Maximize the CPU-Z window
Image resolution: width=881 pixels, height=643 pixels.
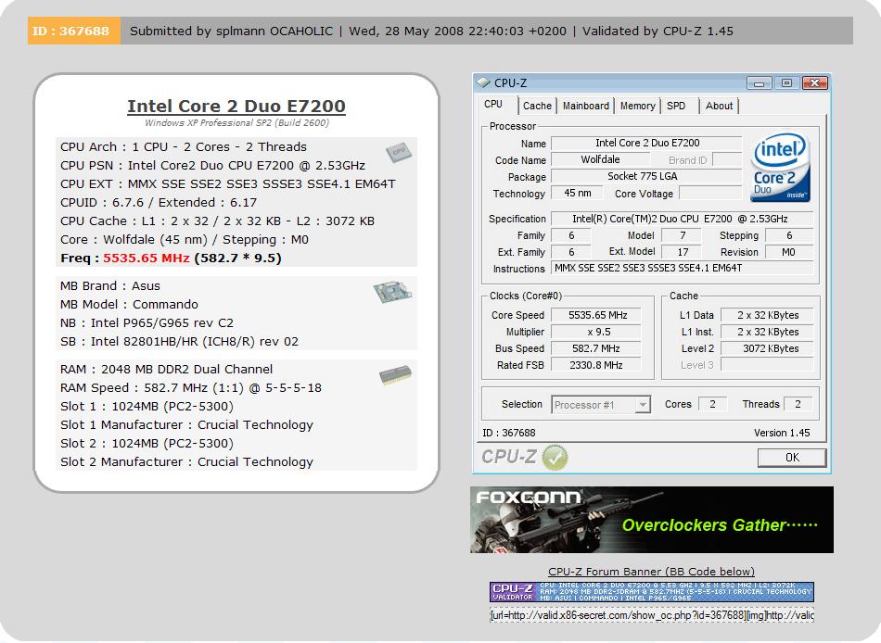[x=786, y=83]
